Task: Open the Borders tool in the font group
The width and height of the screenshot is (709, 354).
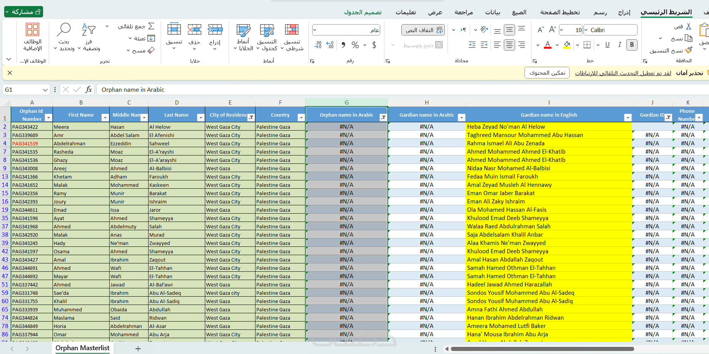Action: point(587,45)
